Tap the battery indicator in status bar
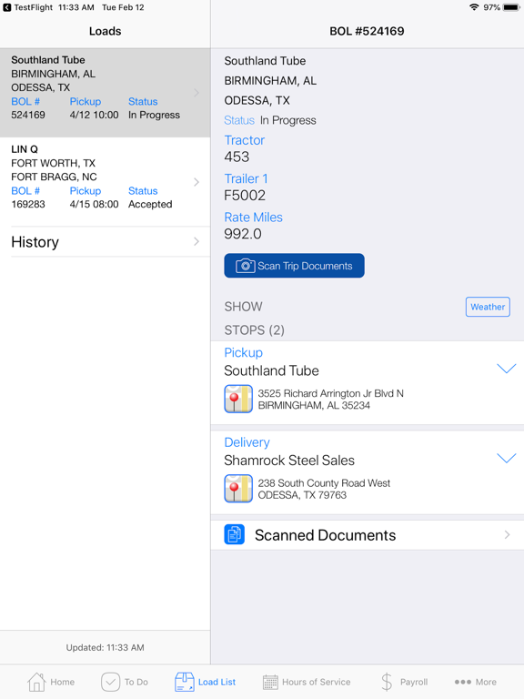524x699 pixels. click(x=511, y=7)
